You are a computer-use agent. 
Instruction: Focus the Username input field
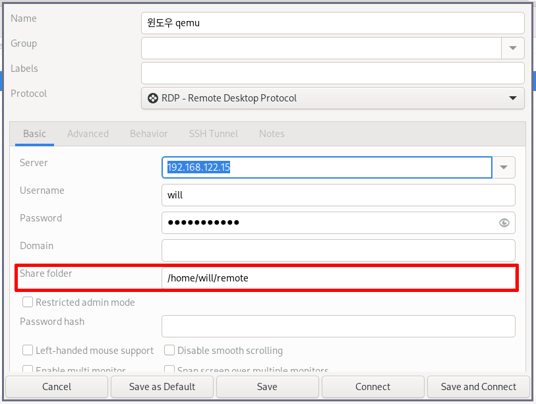pos(338,195)
